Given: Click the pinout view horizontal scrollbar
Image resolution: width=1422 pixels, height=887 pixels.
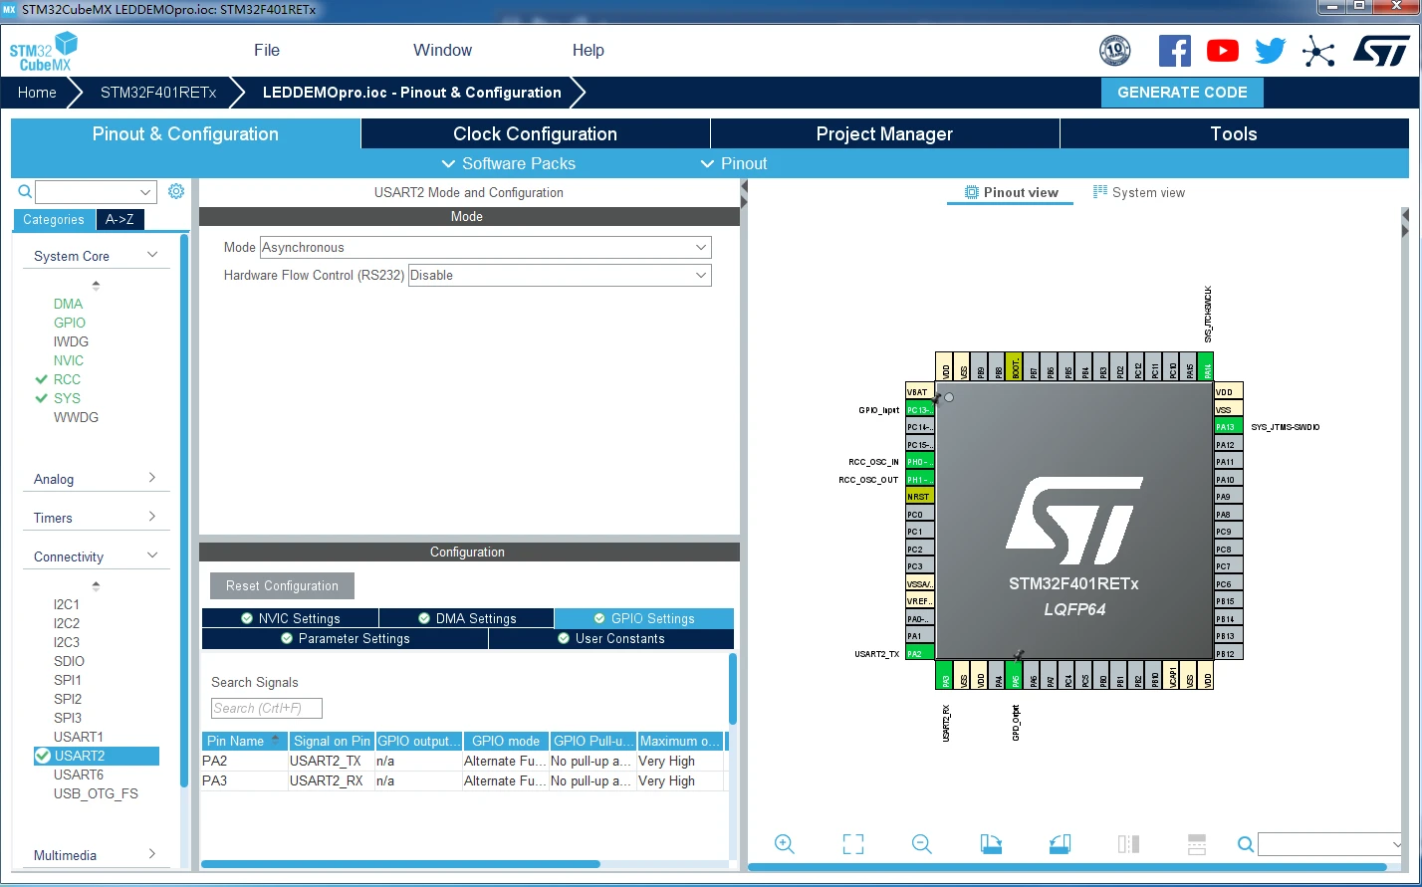Looking at the screenshot, I should (x=1067, y=868).
